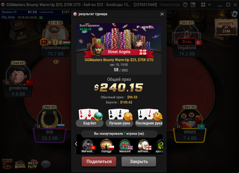
Task: Click the Закрыть button
Action: tap(139, 161)
